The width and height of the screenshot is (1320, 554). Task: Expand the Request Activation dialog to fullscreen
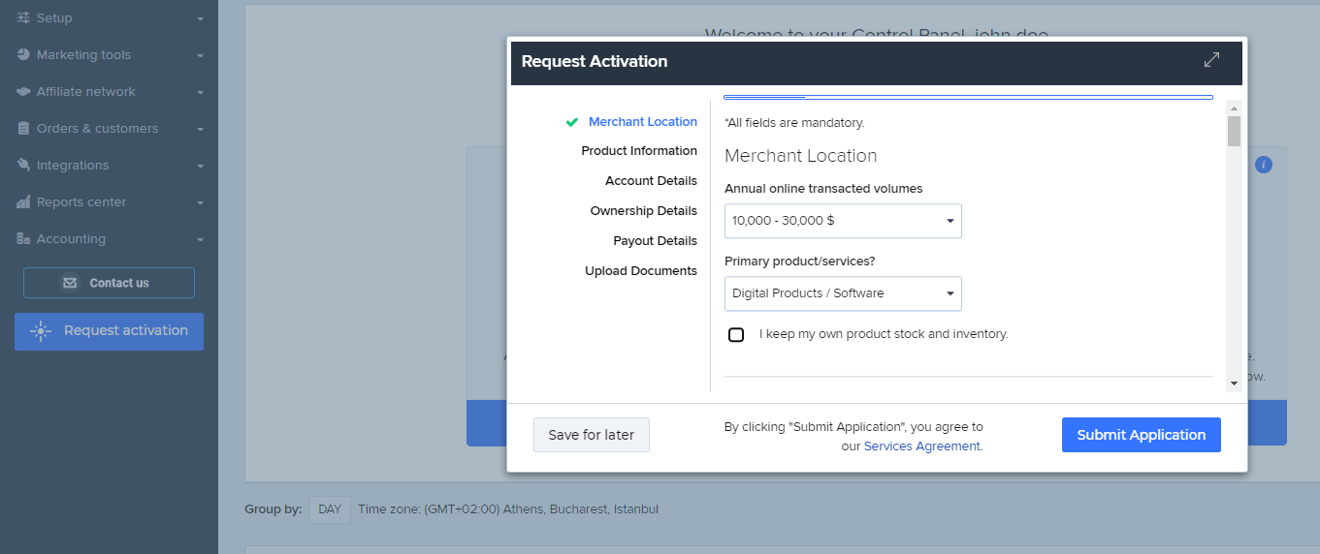pyautogui.click(x=1211, y=60)
